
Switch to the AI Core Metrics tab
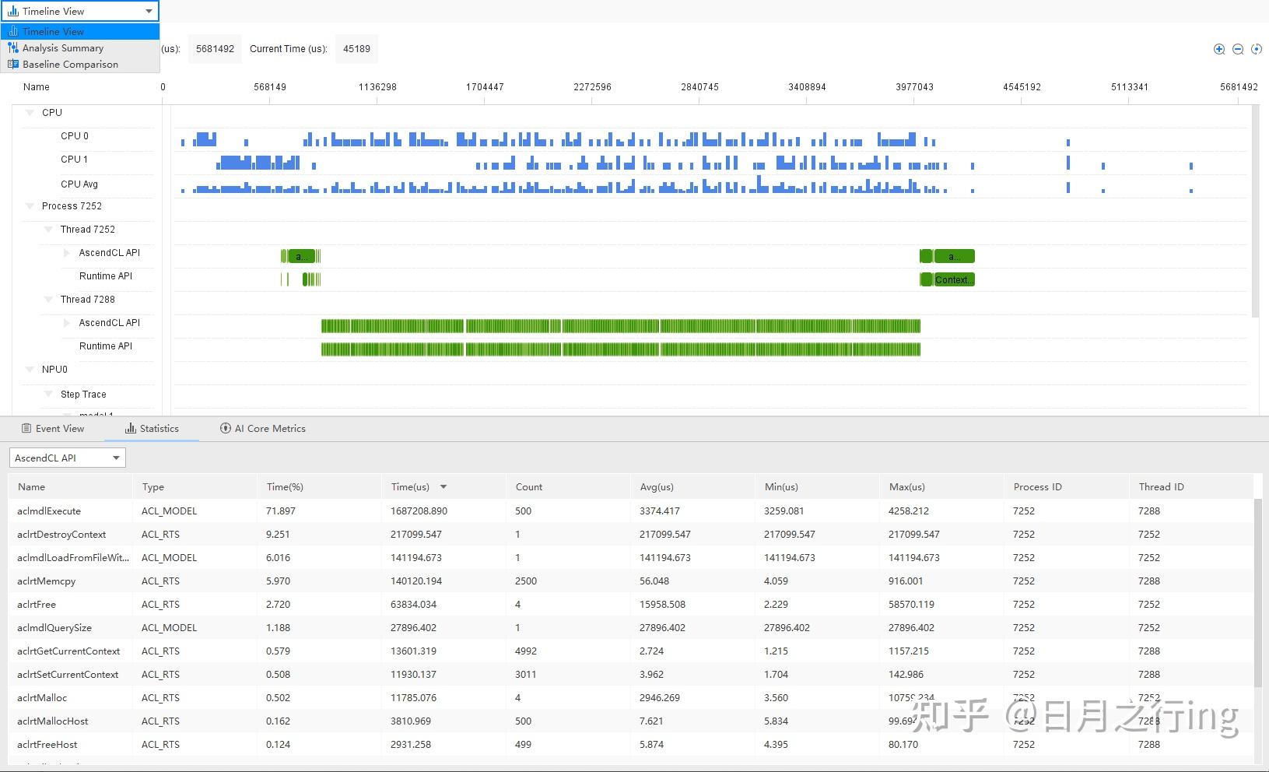coord(268,428)
